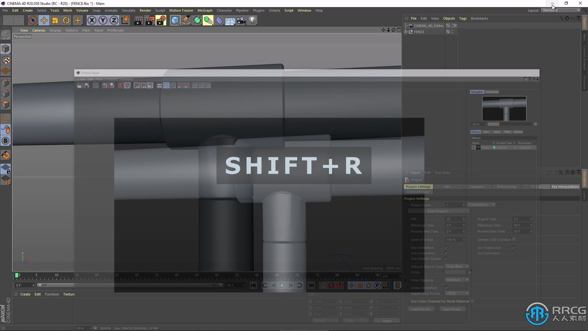Image resolution: width=588 pixels, height=331 pixels.
Task: Select the Move tool in toolbar
Action: 43,20
